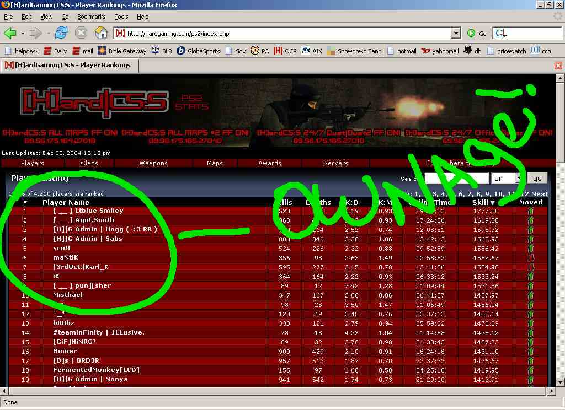This screenshot has width=565, height=410.
Task: Open the GlobeSports bookmark
Action: tap(198, 51)
